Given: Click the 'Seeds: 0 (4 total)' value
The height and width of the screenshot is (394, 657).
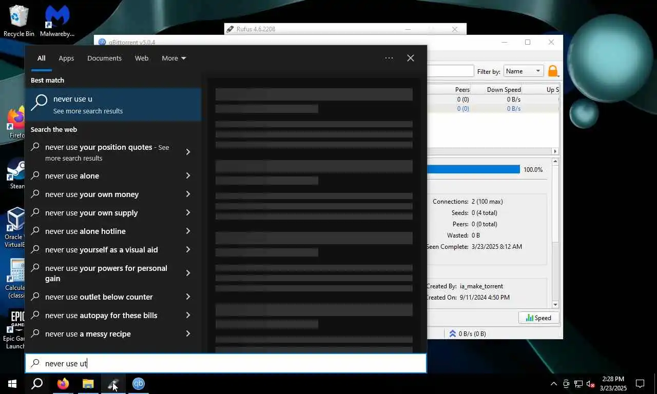Looking at the screenshot, I should coord(485,213).
